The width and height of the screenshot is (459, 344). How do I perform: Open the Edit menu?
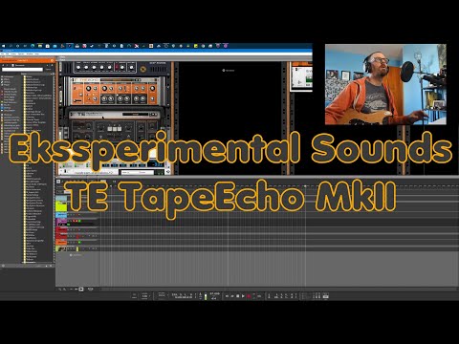coord(8,54)
